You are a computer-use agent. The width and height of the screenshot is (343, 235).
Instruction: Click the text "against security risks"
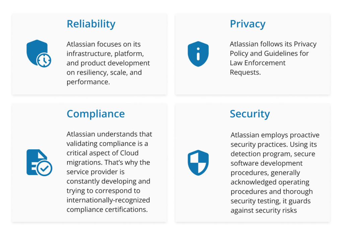click(x=264, y=210)
